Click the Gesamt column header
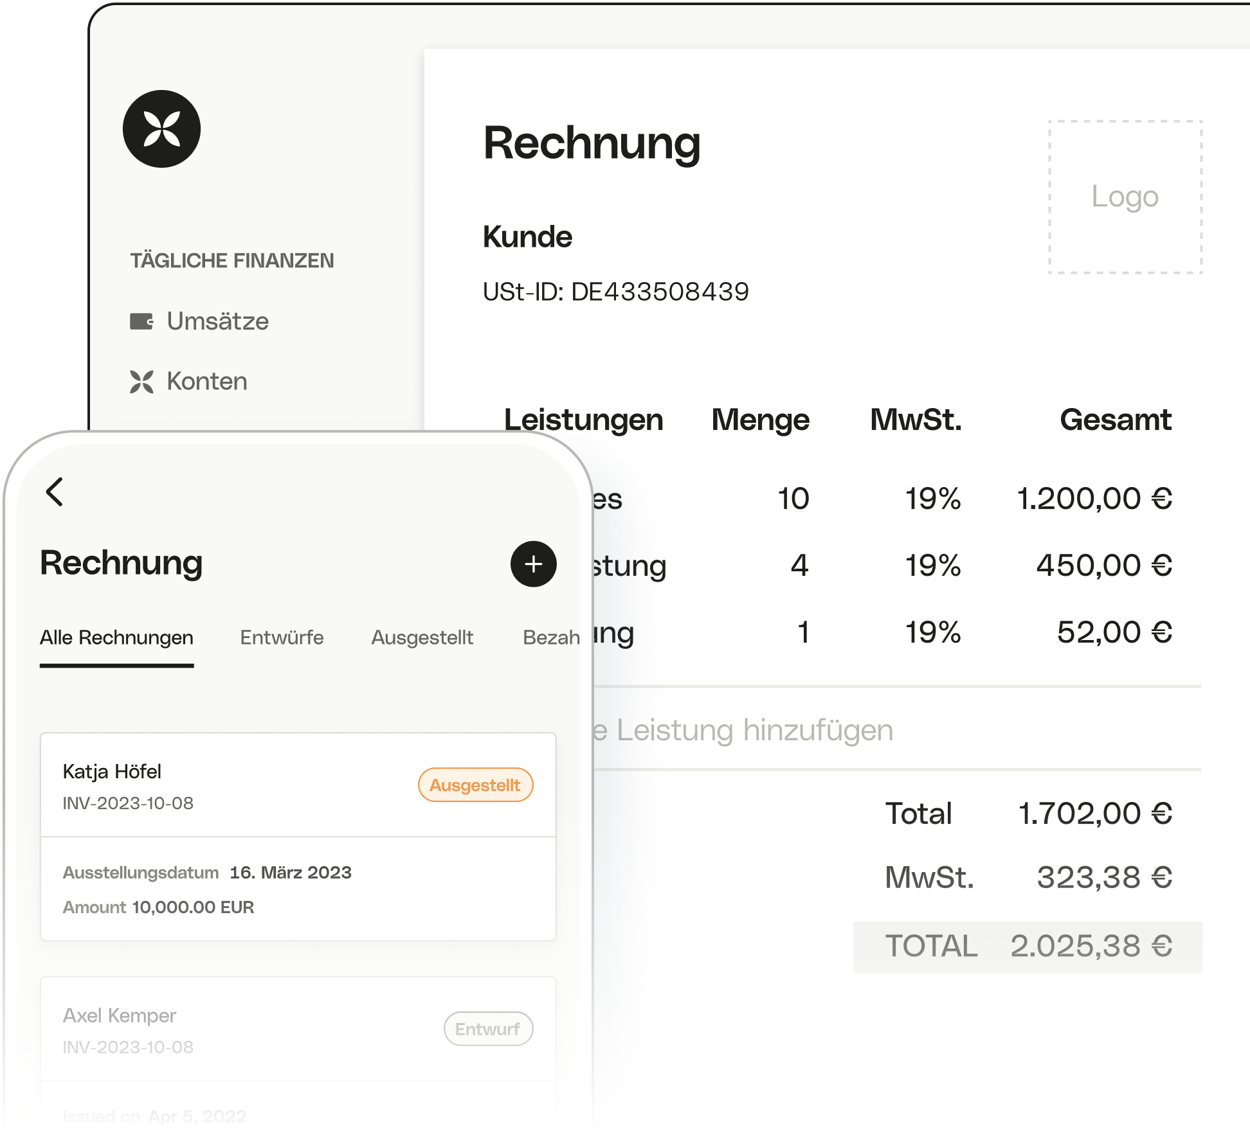Viewport: 1250px width, 1131px height. coord(1116,420)
